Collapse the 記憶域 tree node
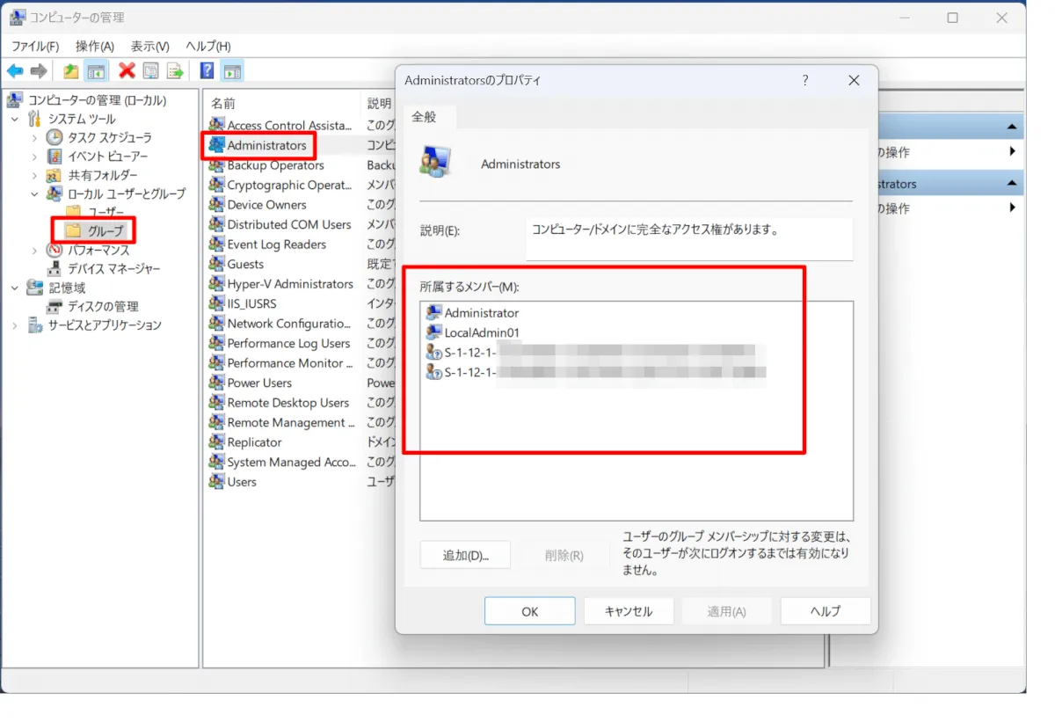 point(15,288)
